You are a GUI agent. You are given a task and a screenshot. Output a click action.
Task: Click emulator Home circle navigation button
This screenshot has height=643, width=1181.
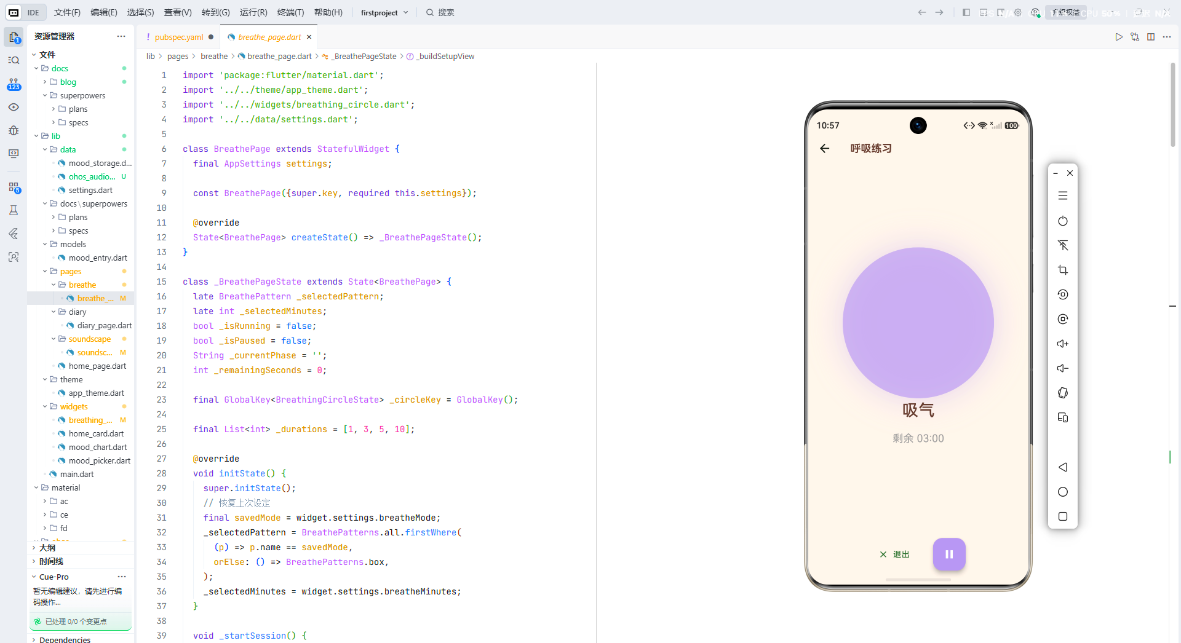point(1063,492)
